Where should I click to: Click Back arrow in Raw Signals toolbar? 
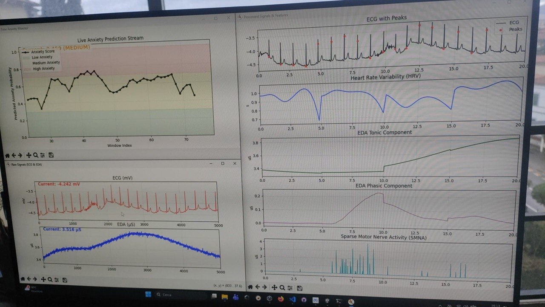[x=29, y=279]
